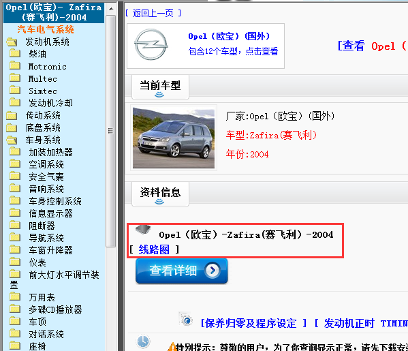
Task: Click the folder icon next to 信息显示器
Action: [15, 213]
